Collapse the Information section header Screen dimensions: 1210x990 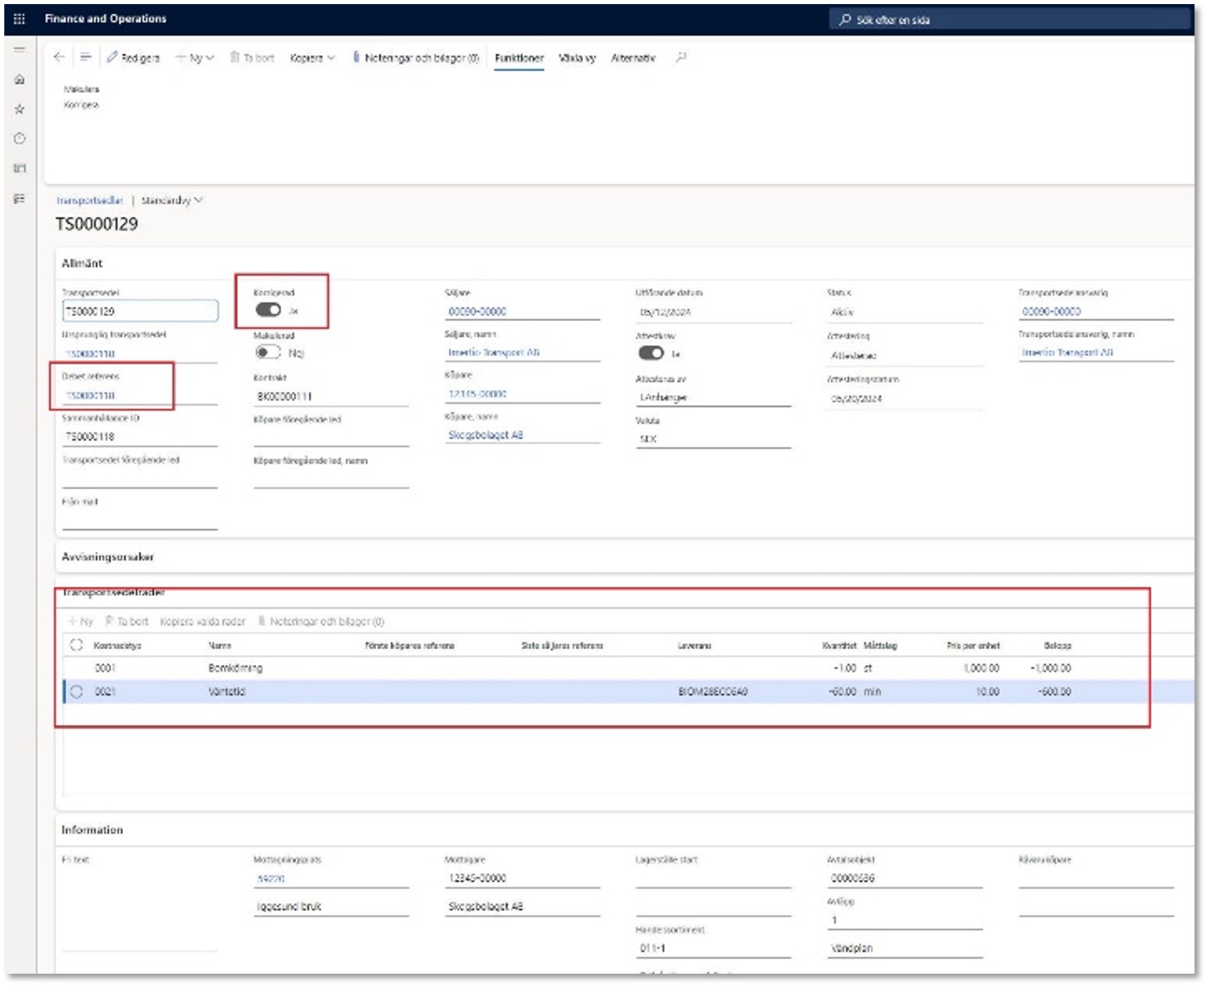click(x=92, y=830)
